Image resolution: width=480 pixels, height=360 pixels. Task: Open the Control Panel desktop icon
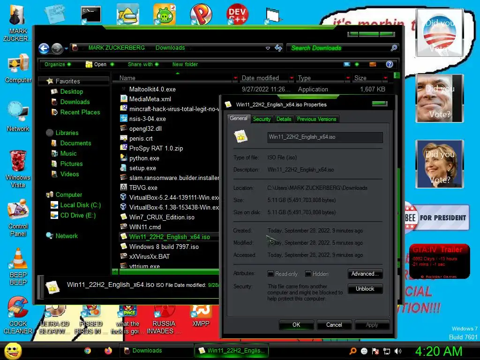pyautogui.click(x=18, y=217)
